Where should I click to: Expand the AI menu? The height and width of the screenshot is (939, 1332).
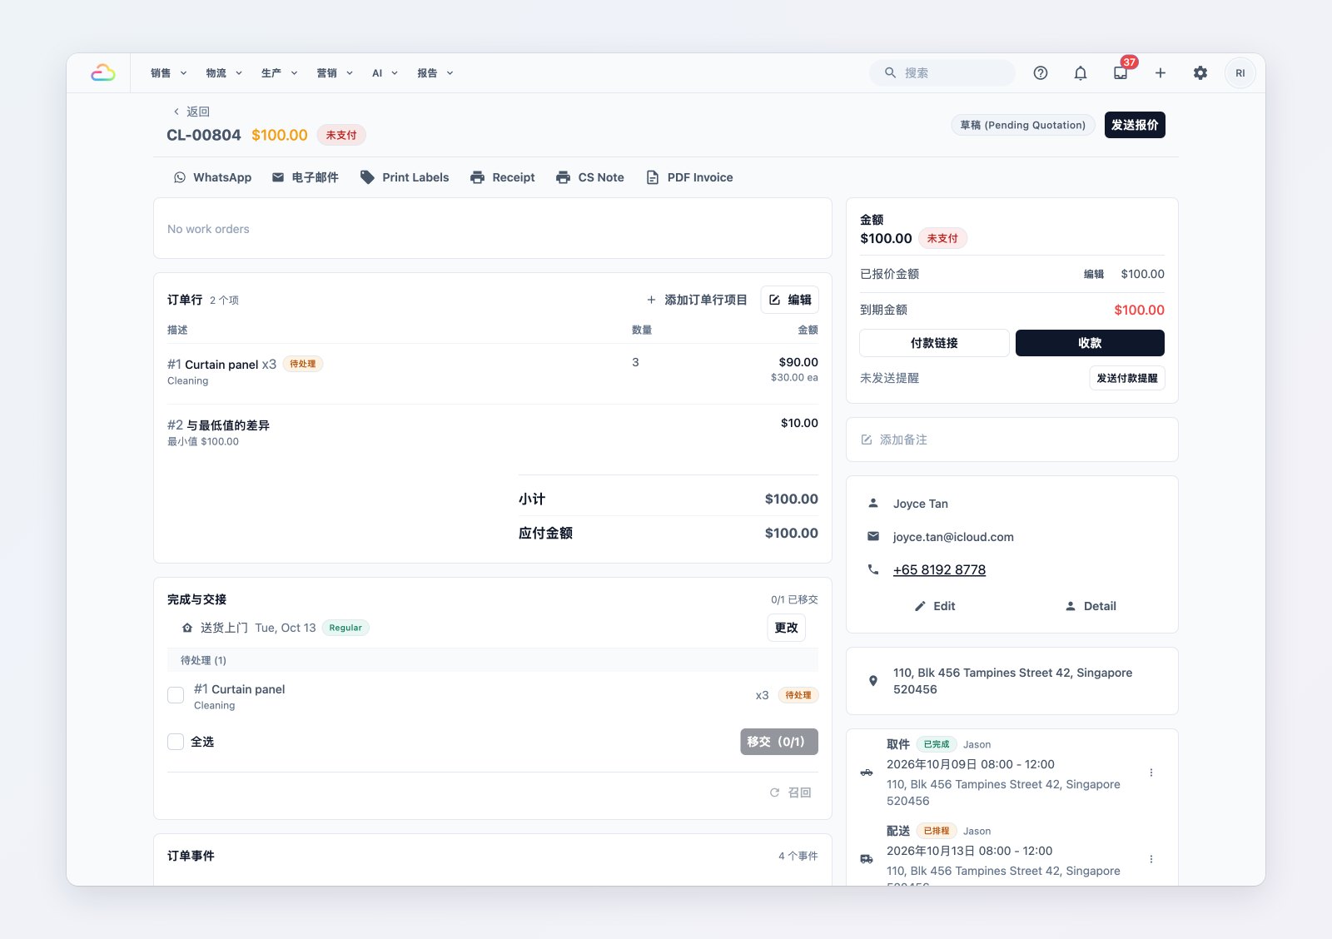[385, 73]
